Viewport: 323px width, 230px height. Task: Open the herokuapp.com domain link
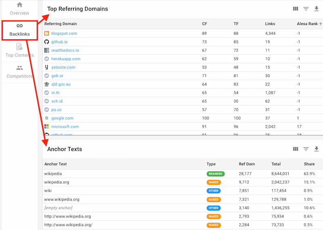(66, 59)
